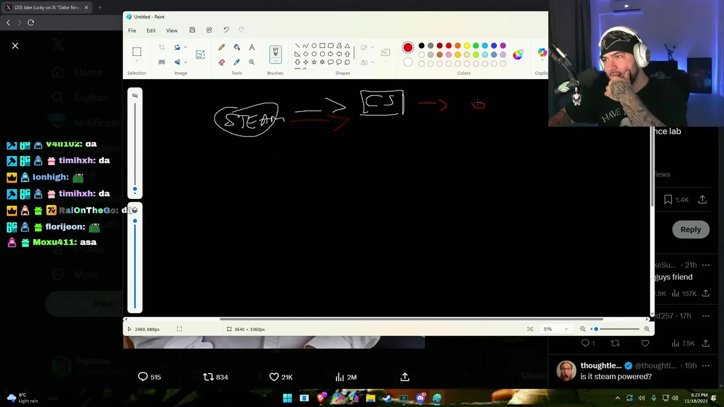Open the Edit colors wheel
The width and height of the screenshot is (724, 407).
[x=518, y=55]
